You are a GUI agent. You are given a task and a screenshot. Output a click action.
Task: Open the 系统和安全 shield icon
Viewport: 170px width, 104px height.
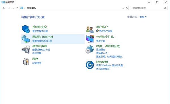click(26, 29)
